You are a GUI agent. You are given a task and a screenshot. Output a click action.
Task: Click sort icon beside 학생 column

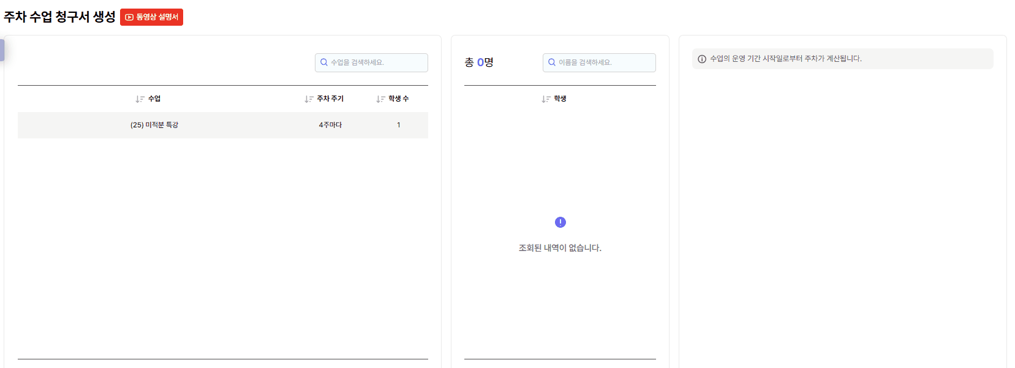[x=546, y=99]
